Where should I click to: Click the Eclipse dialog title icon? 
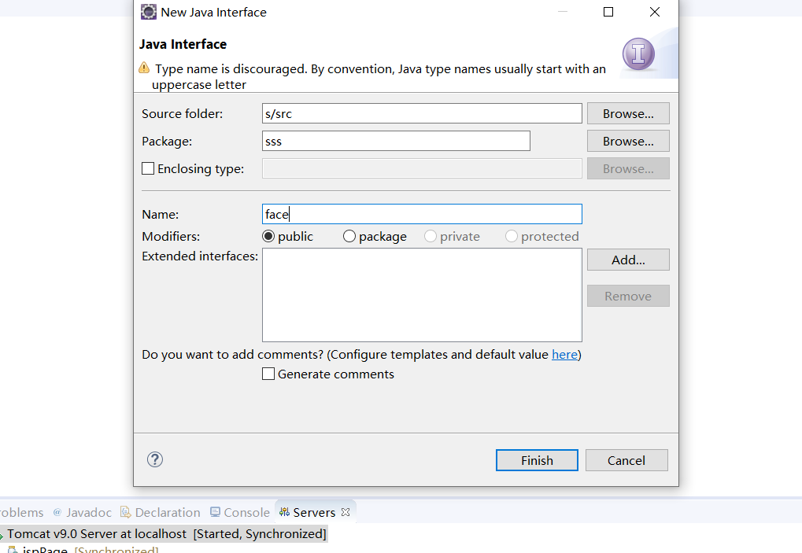coord(148,13)
